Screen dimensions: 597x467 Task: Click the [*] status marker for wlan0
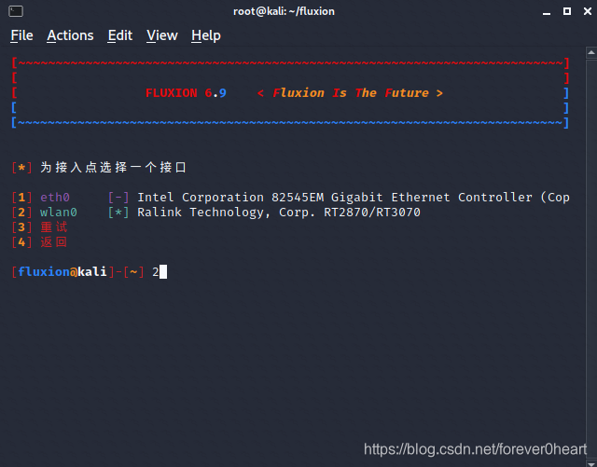coord(118,212)
